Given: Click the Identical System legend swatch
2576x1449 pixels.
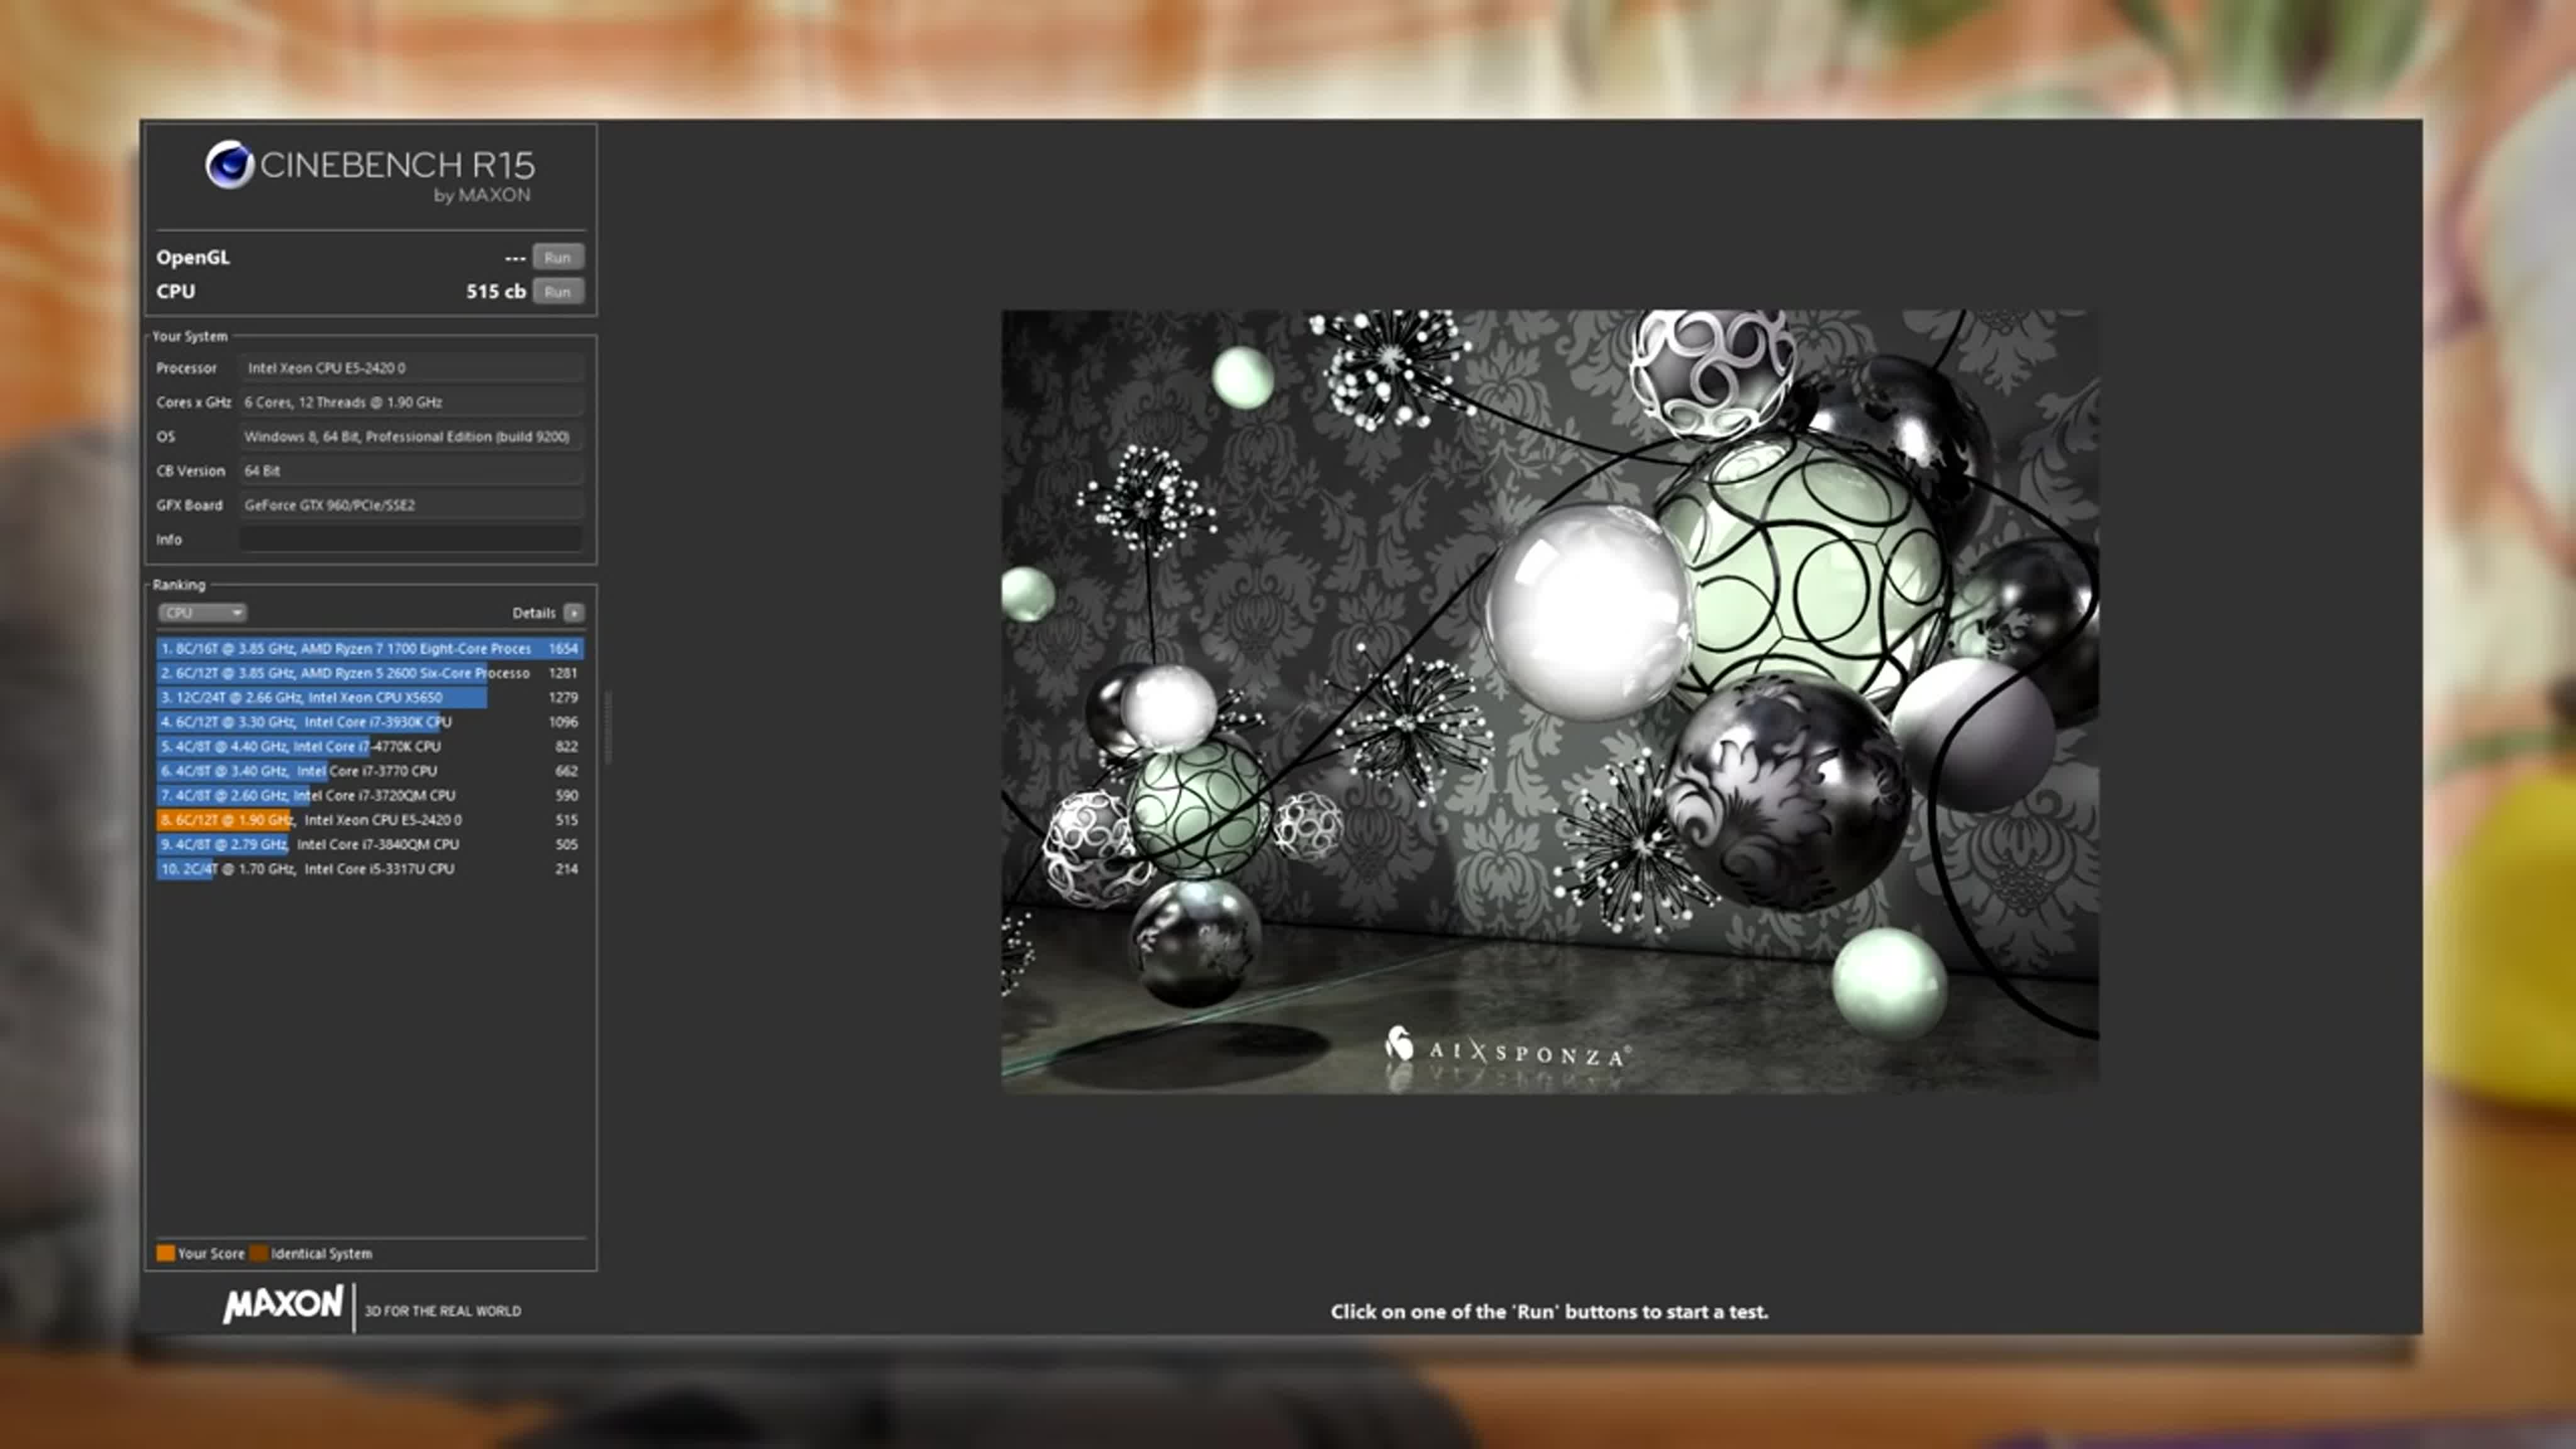Looking at the screenshot, I should pos(259,1253).
